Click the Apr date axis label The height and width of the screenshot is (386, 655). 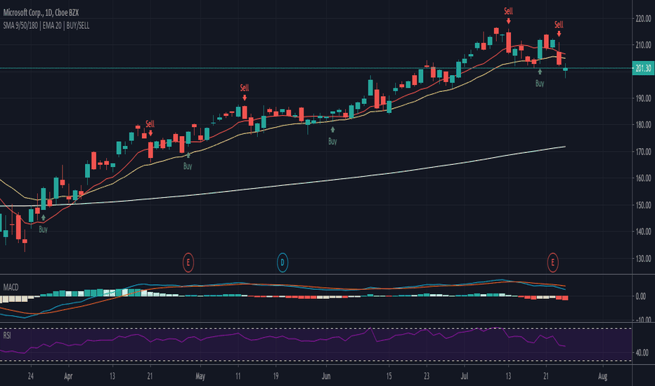(68, 376)
